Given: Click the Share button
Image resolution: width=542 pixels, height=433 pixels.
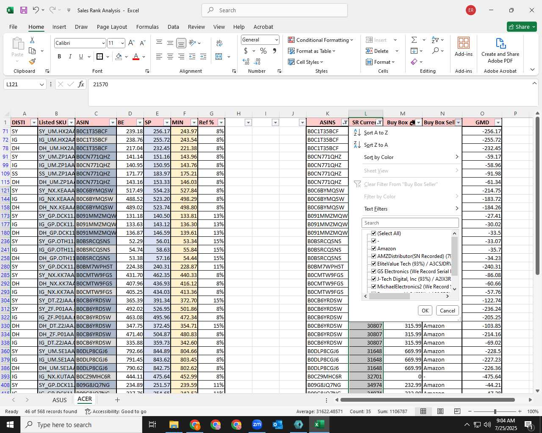Looking at the screenshot, I should coord(522,27).
